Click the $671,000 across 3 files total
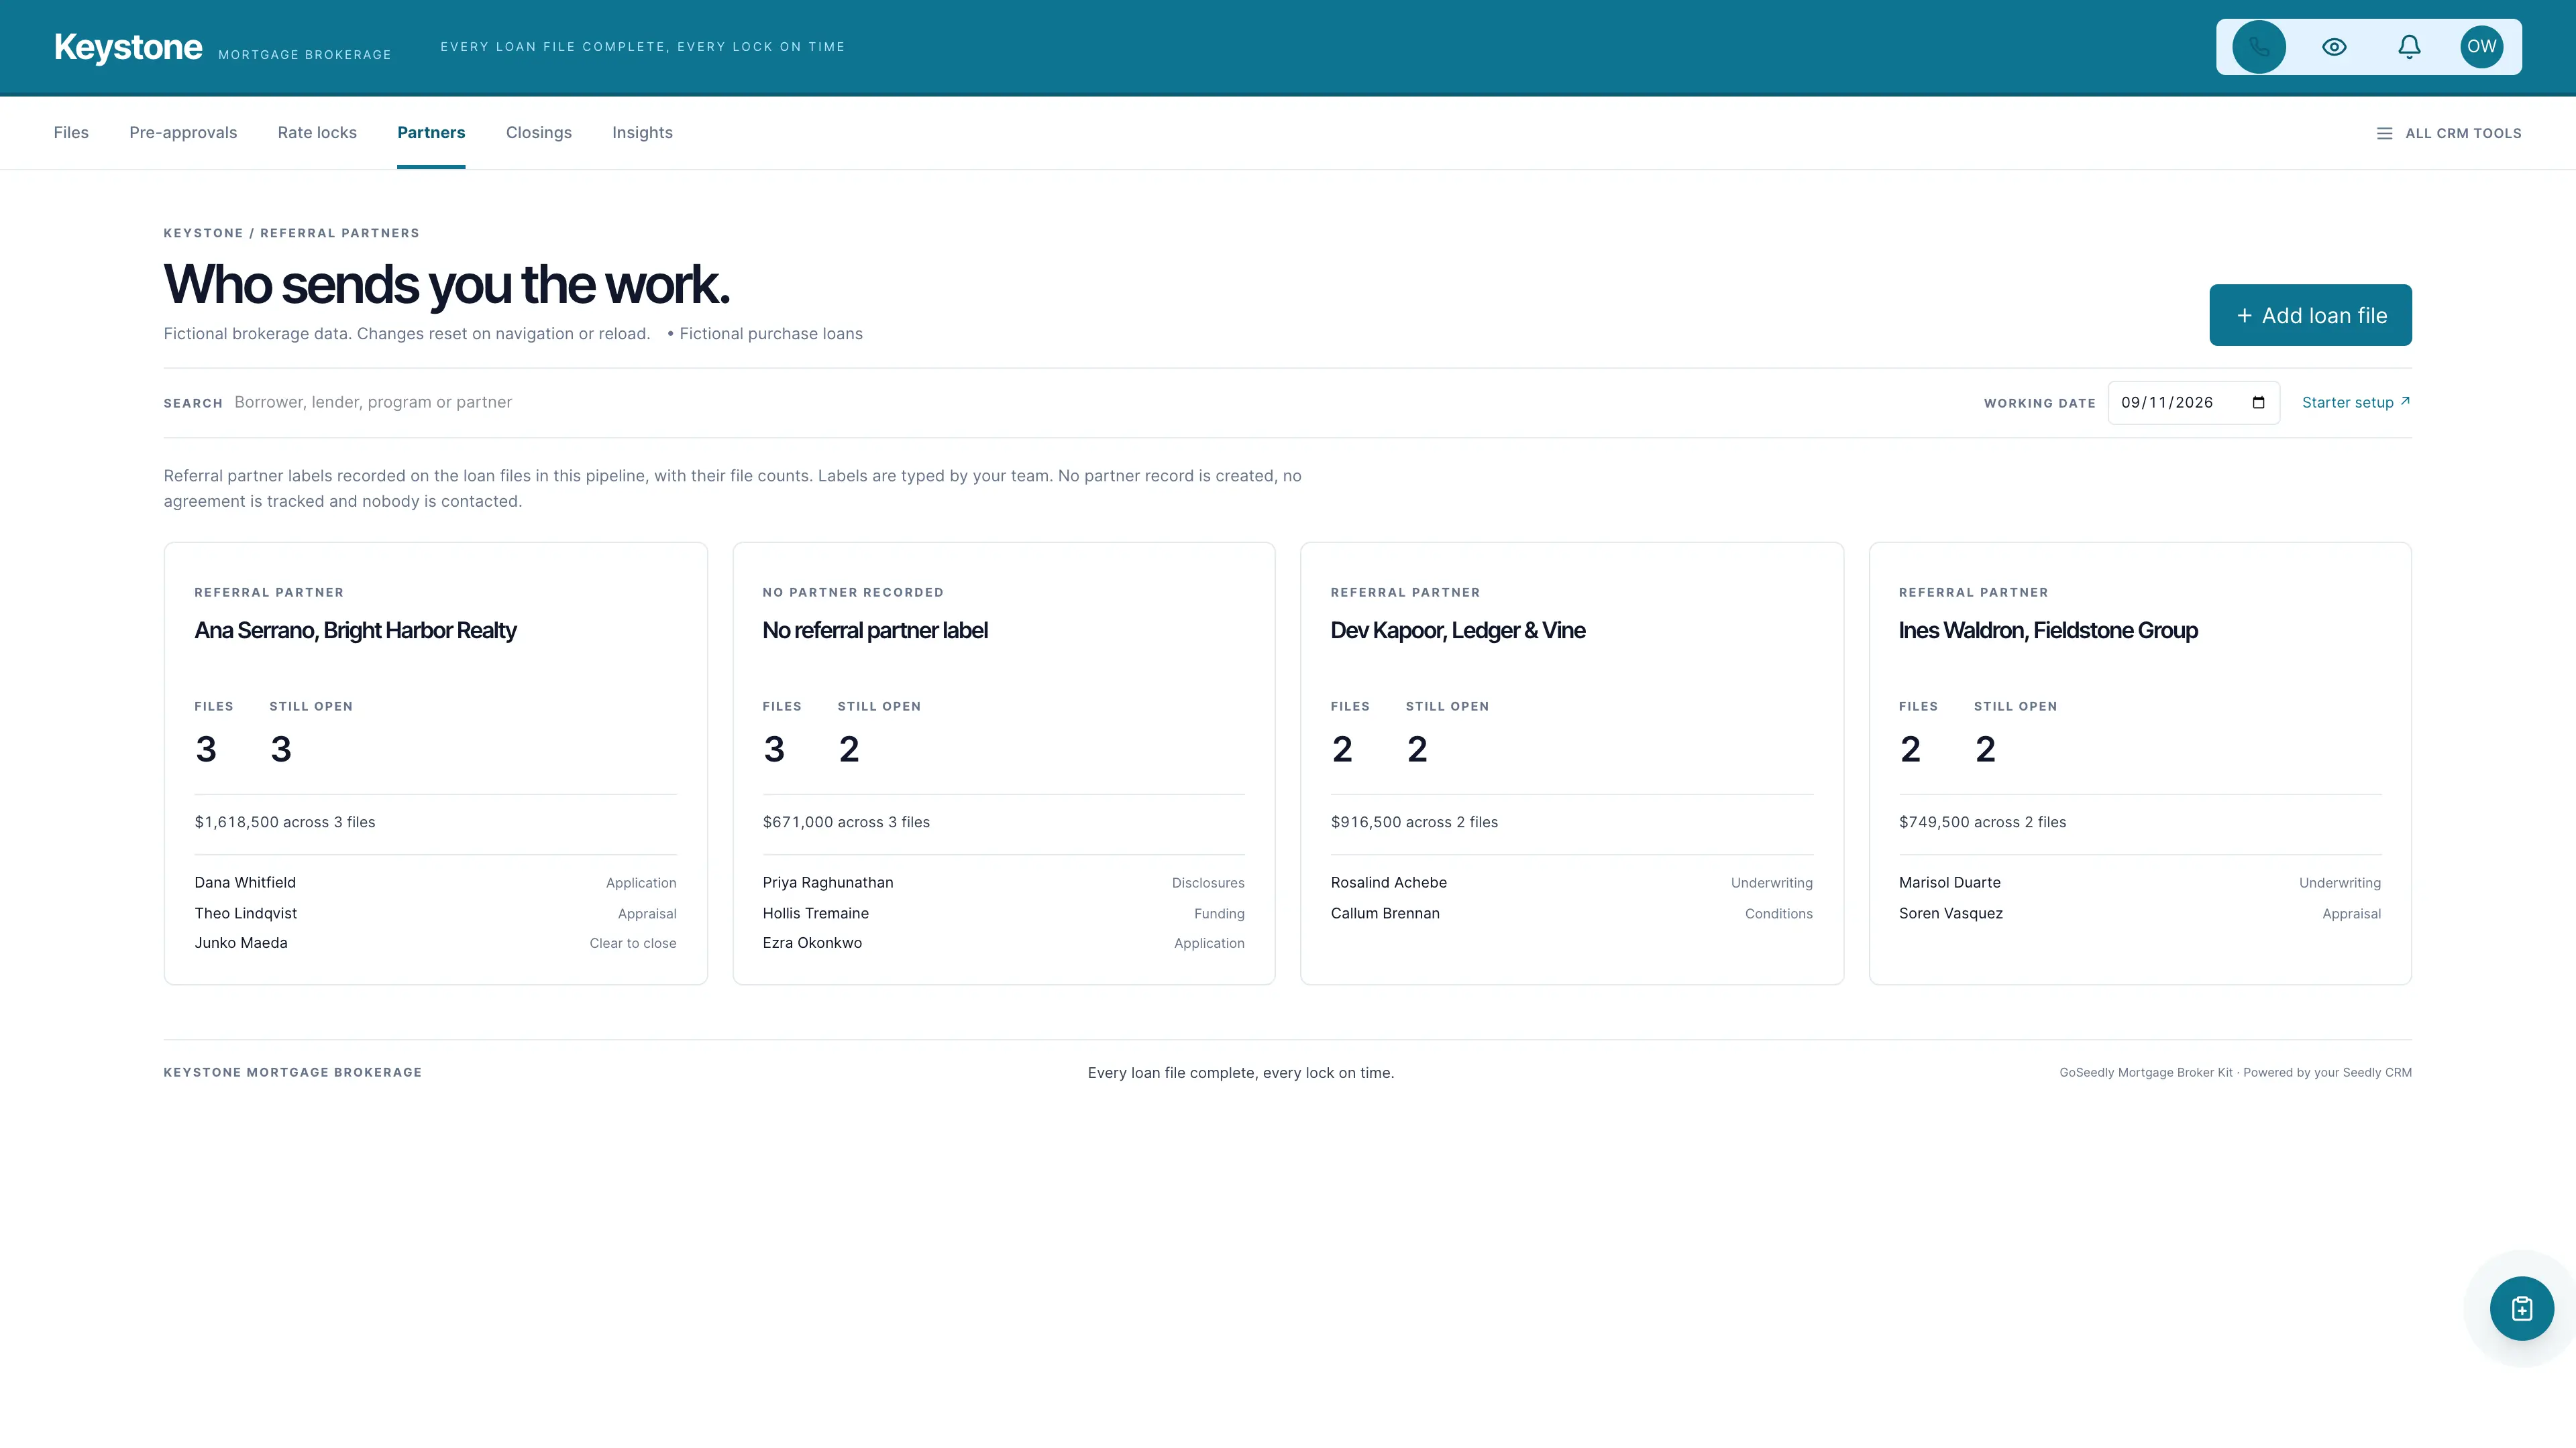The width and height of the screenshot is (2576, 1448). [846, 823]
